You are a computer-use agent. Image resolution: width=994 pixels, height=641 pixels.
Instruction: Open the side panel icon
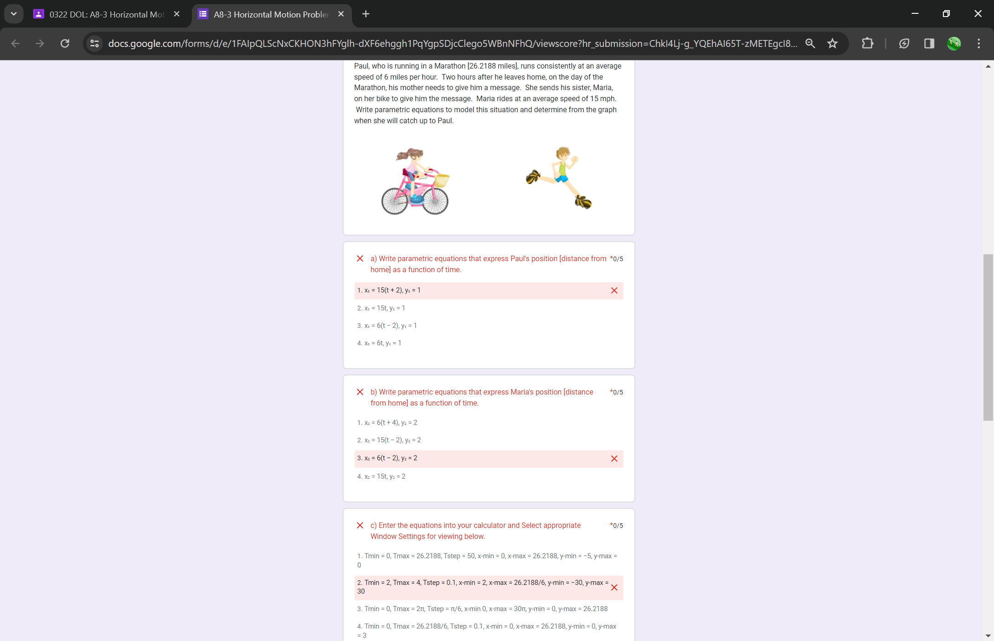pyautogui.click(x=929, y=43)
